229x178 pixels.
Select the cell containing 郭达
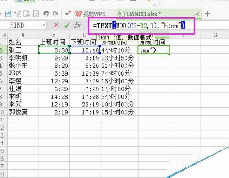coord(23,73)
